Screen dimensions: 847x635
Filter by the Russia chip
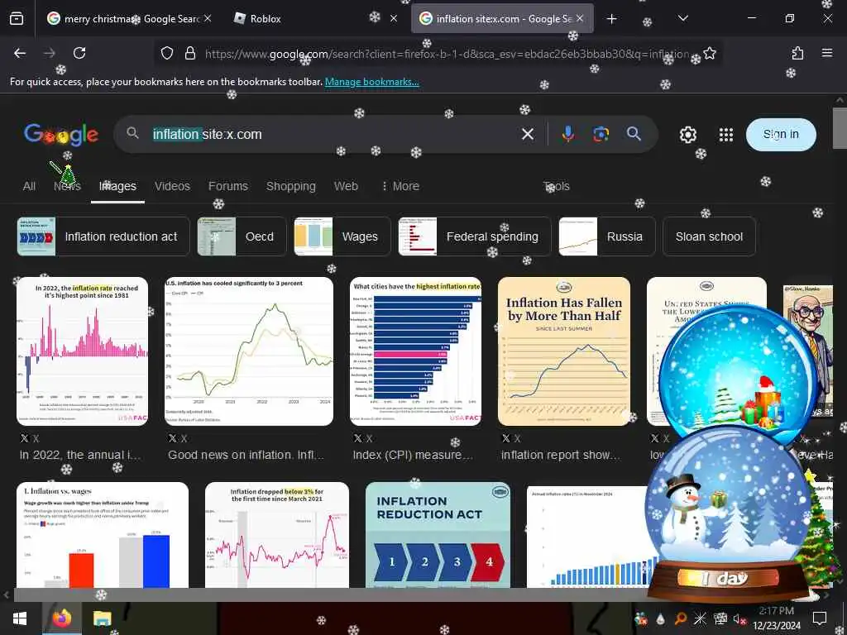pyautogui.click(x=606, y=236)
